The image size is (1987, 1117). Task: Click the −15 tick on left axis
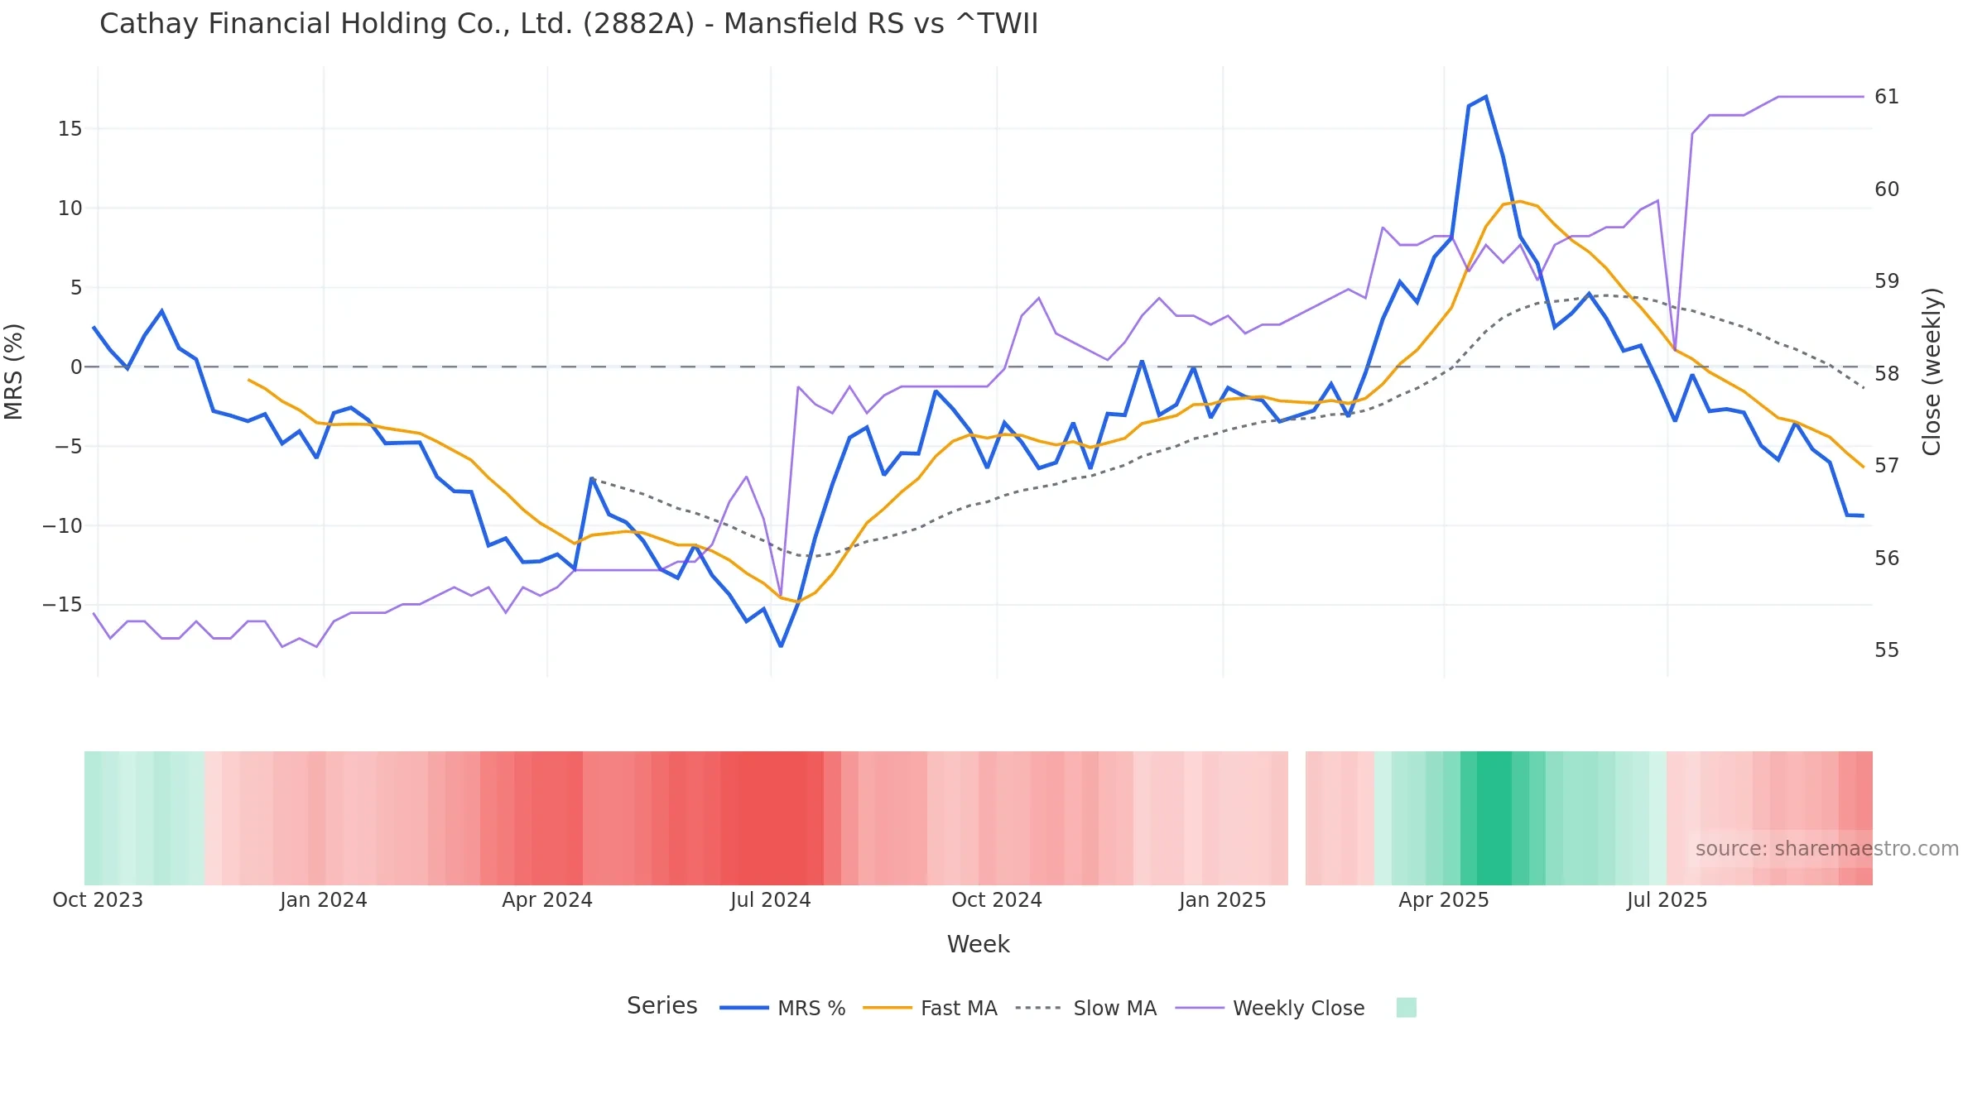[62, 605]
